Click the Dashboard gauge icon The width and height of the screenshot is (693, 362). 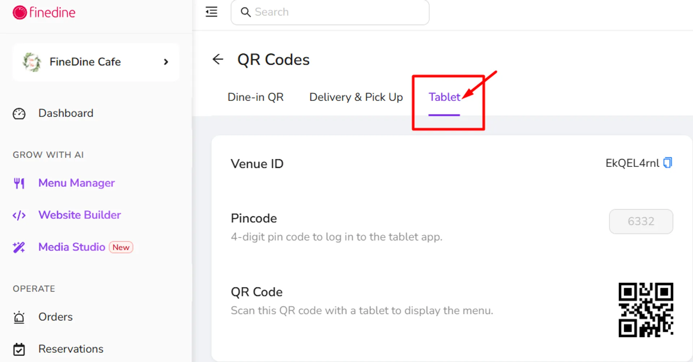(x=19, y=114)
